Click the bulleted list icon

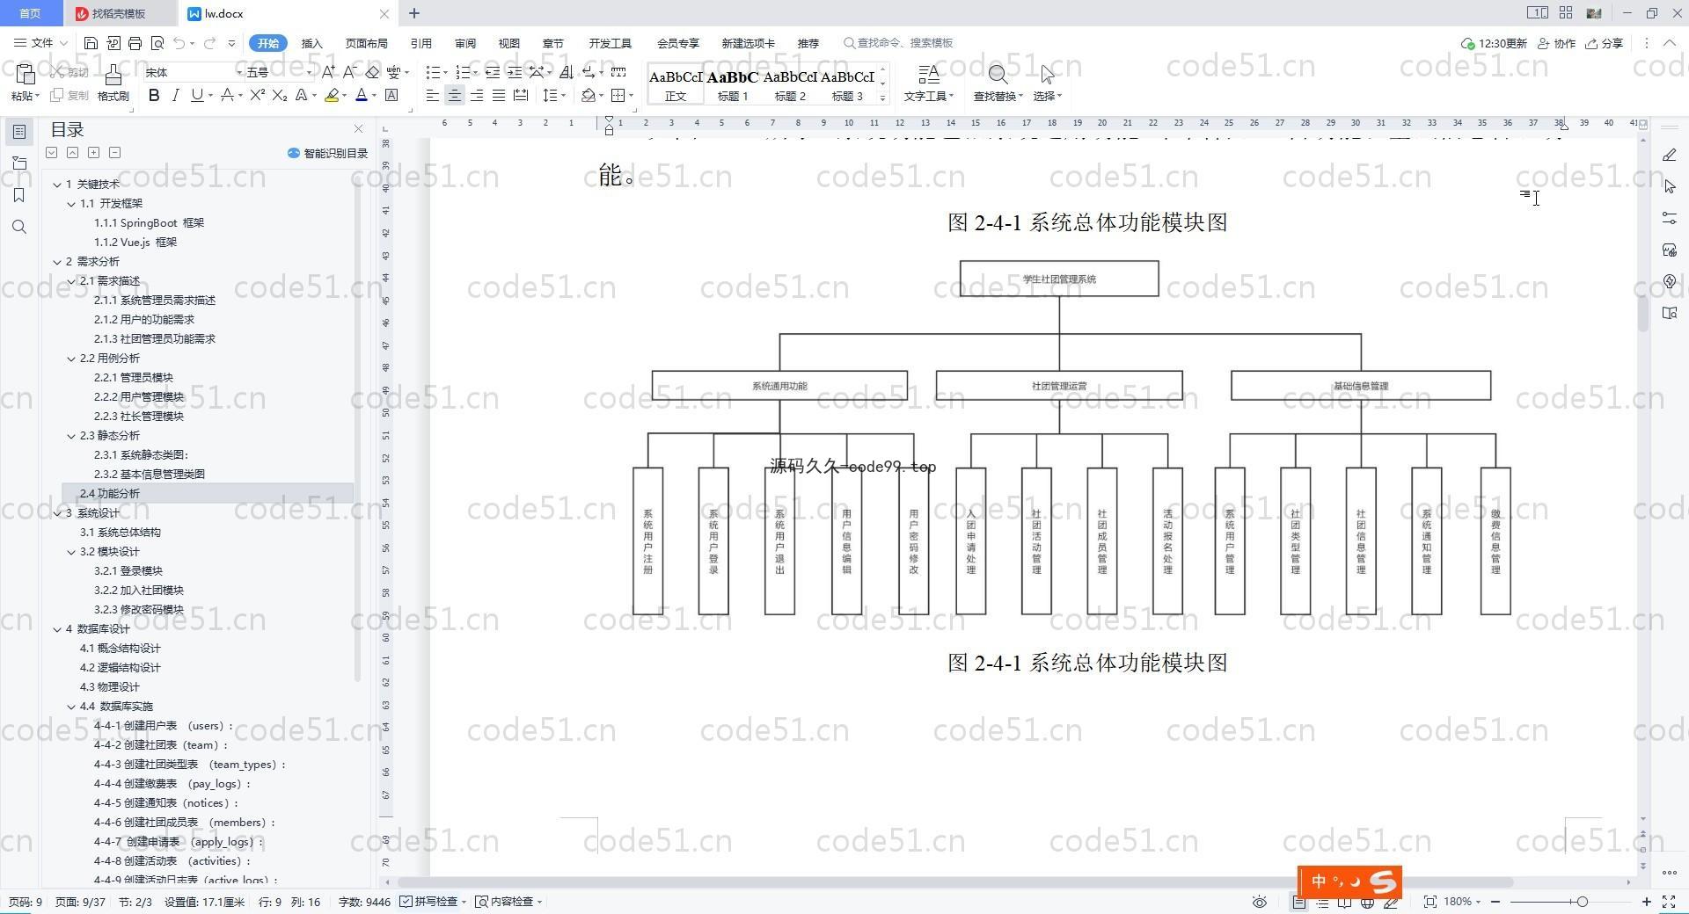(x=433, y=72)
